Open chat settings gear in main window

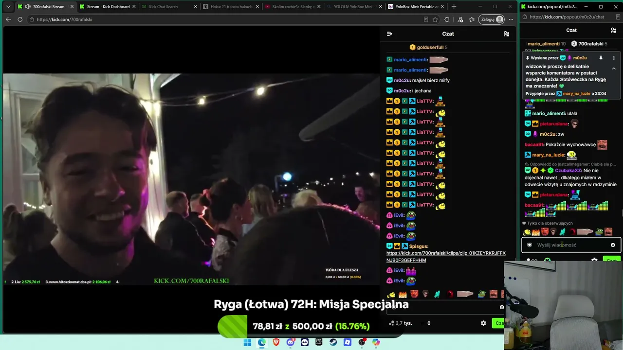483,323
